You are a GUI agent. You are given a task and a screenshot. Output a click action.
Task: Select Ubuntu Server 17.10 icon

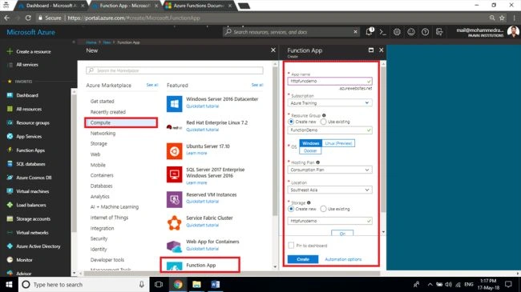click(x=175, y=151)
